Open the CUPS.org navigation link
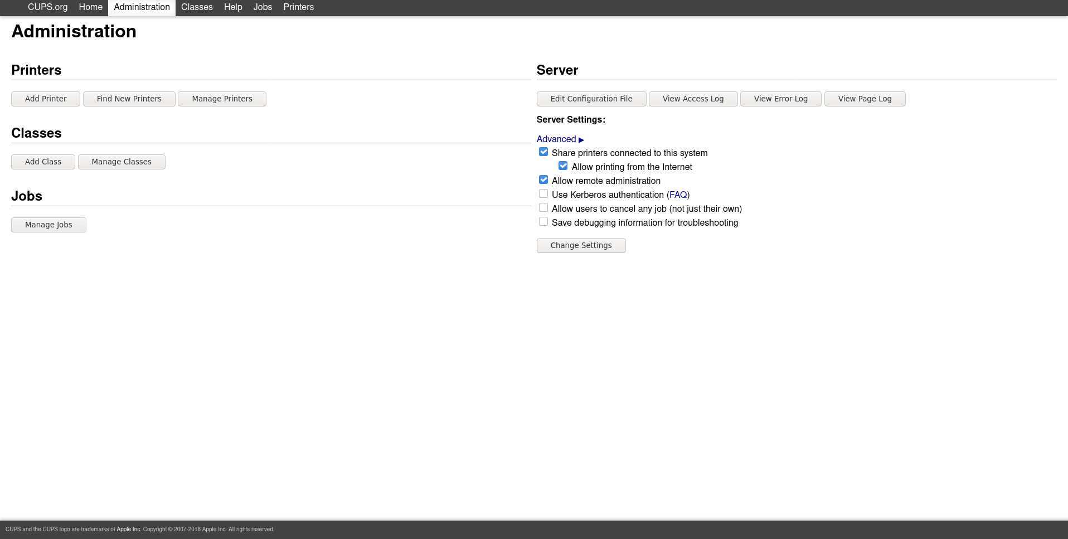Screen dimensions: 1068x539 pos(48,7)
